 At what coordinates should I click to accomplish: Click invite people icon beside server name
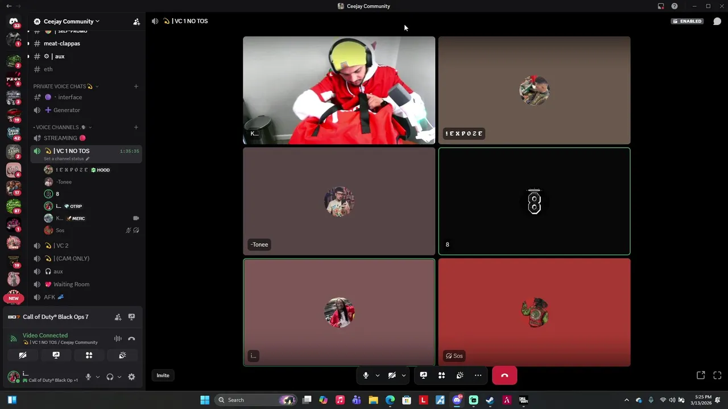(136, 22)
